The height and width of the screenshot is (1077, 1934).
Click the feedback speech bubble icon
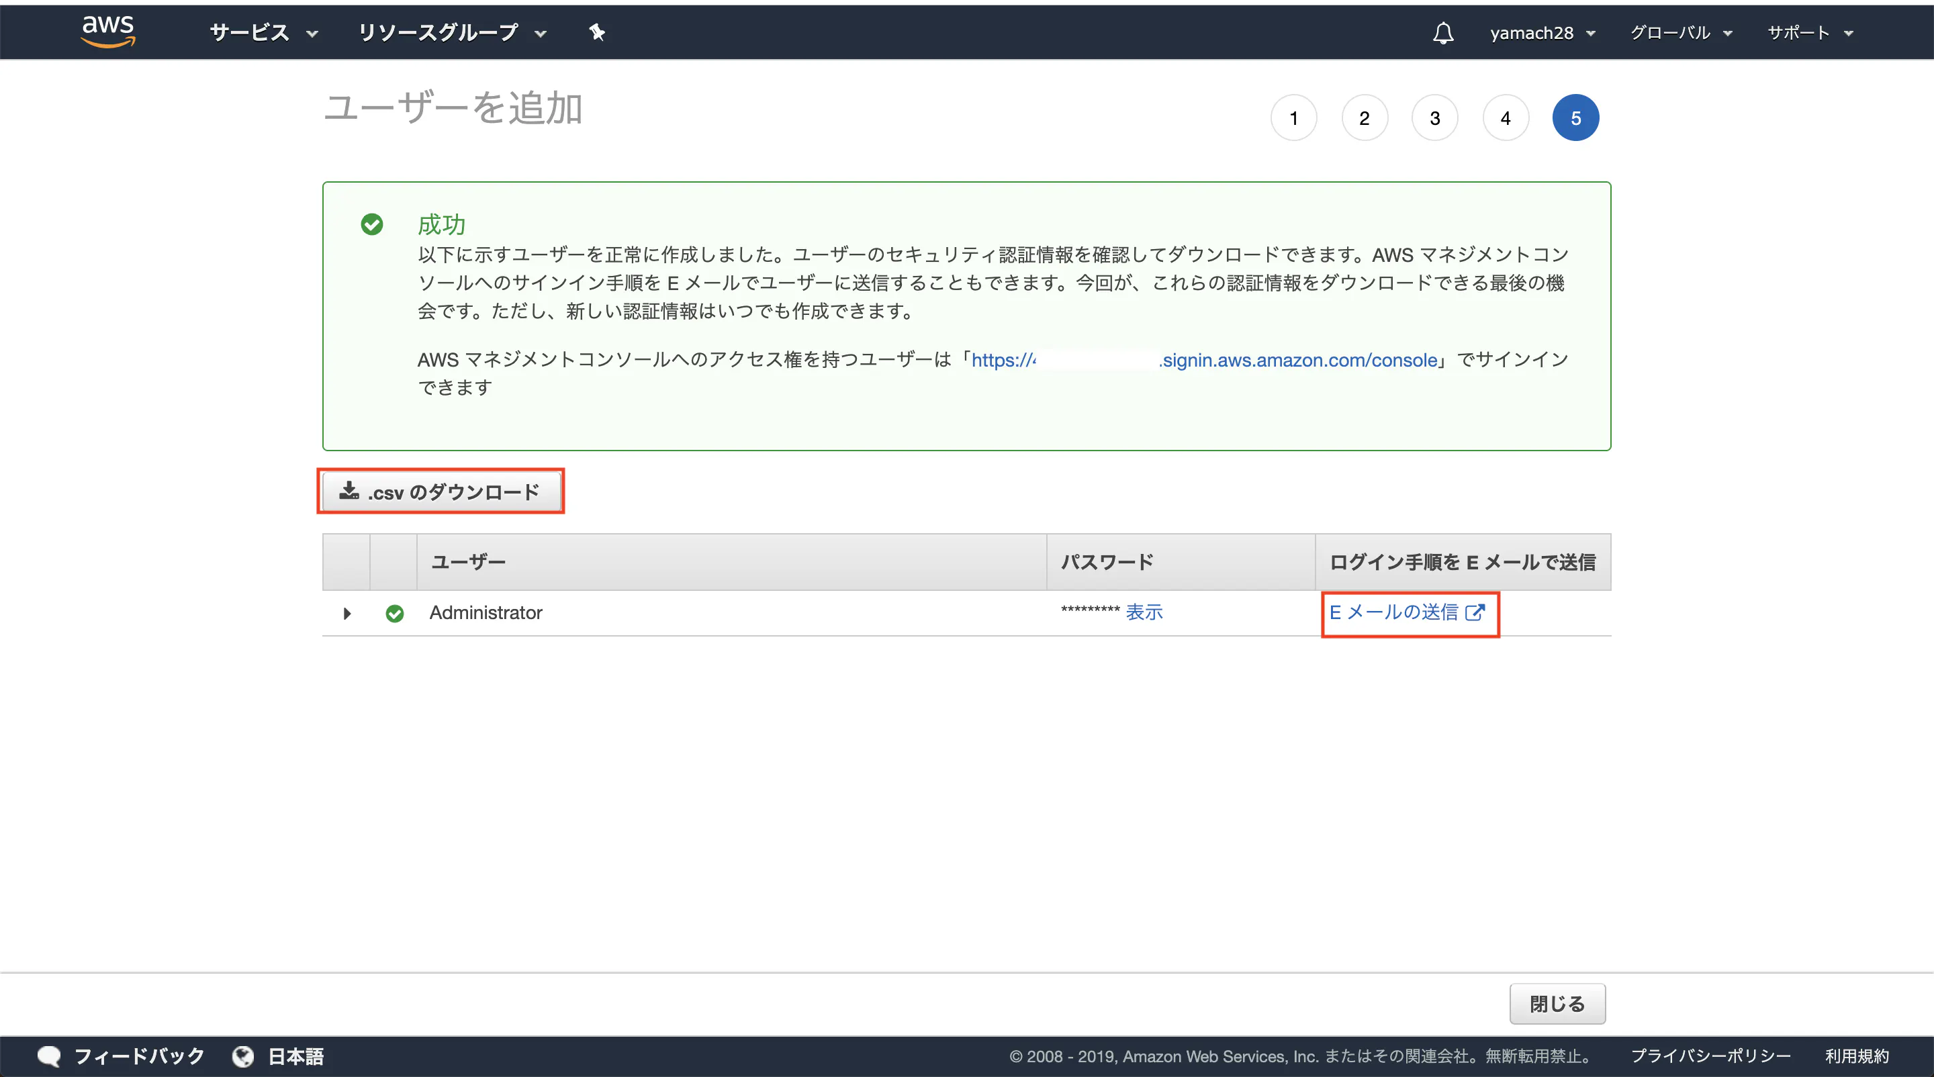coord(49,1056)
